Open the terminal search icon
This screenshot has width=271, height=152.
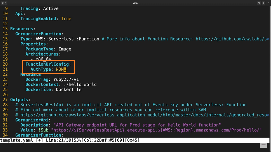[x=259, y=3]
